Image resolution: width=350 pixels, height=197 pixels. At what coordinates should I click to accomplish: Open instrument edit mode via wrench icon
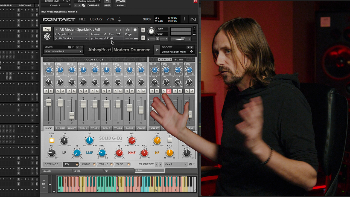(x=47, y=30)
